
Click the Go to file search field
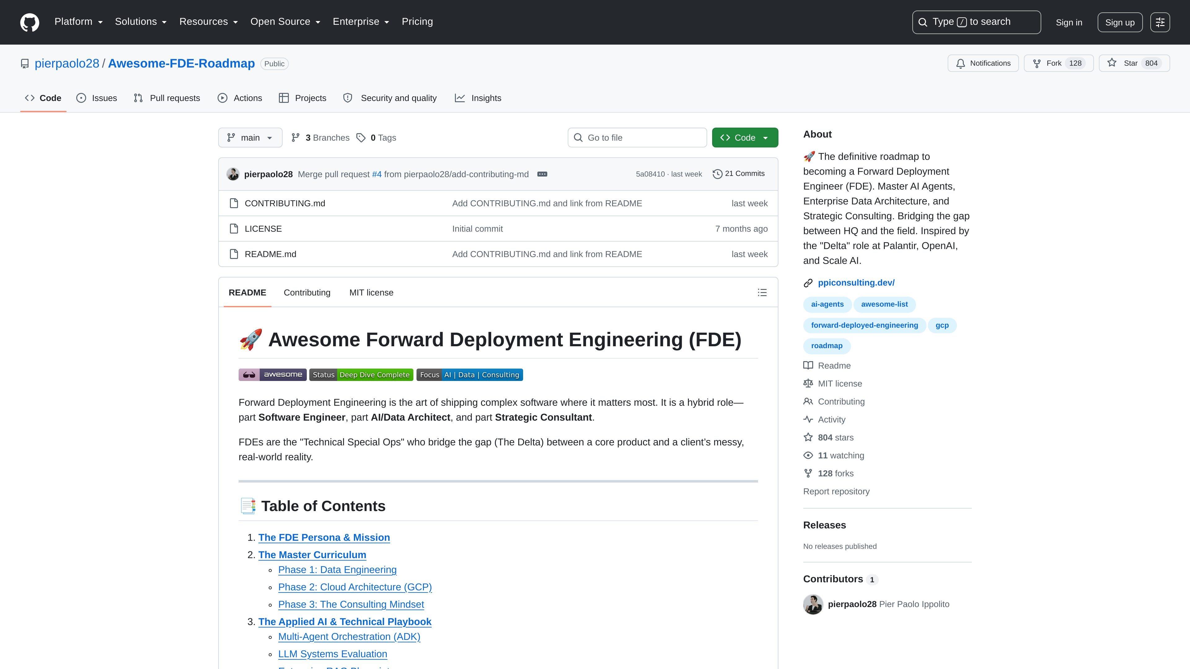point(637,138)
